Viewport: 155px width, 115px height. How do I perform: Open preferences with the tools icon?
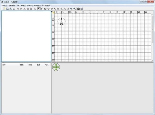click(x=14, y=9)
